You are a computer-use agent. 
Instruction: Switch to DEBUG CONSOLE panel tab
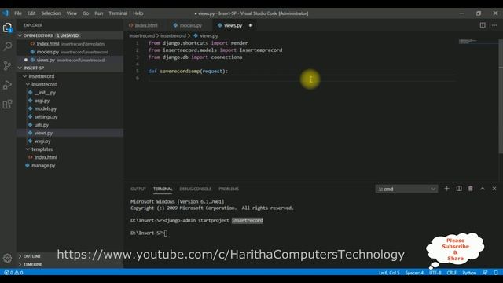pos(196,189)
